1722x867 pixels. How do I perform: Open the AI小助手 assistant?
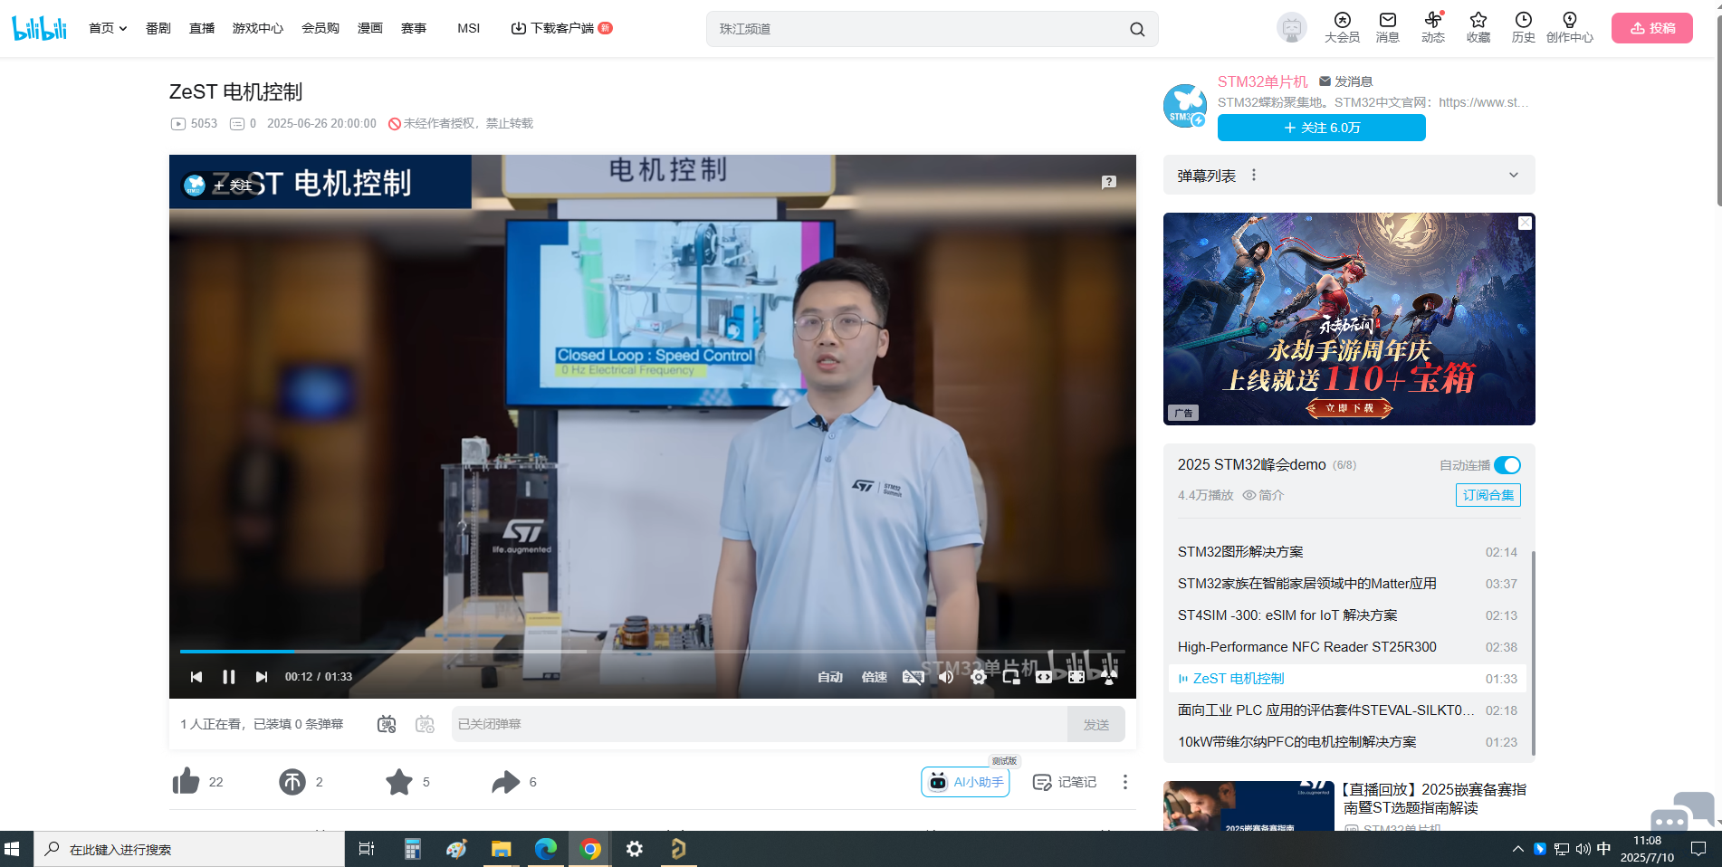(965, 782)
